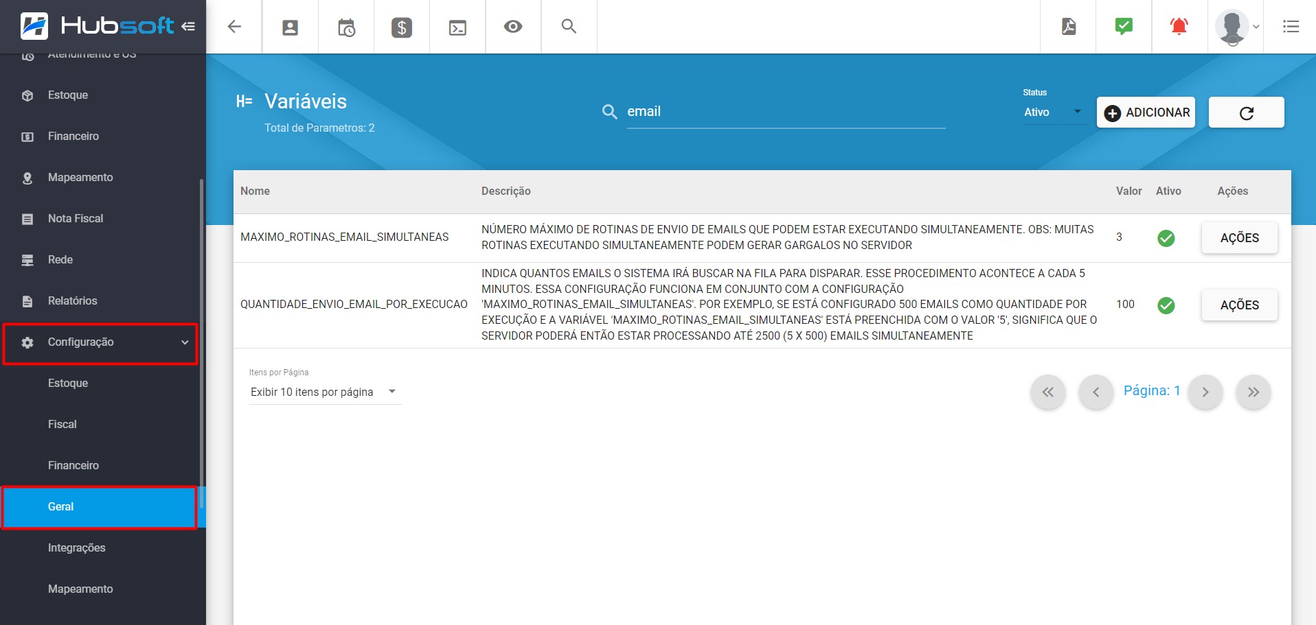This screenshot has height=625, width=1316.
Task: Click the green checkmark chat icon
Action: coord(1124,26)
